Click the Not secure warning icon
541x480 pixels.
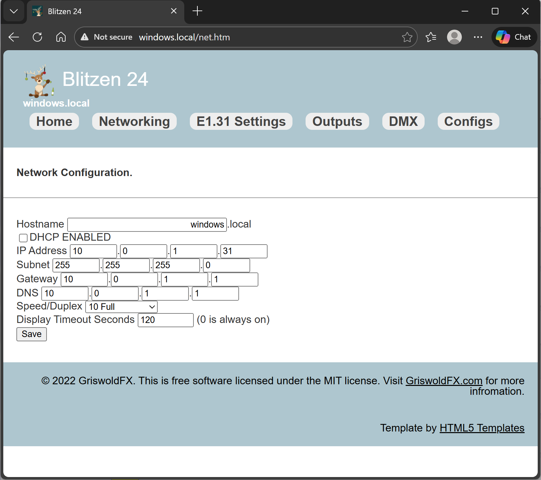85,37
